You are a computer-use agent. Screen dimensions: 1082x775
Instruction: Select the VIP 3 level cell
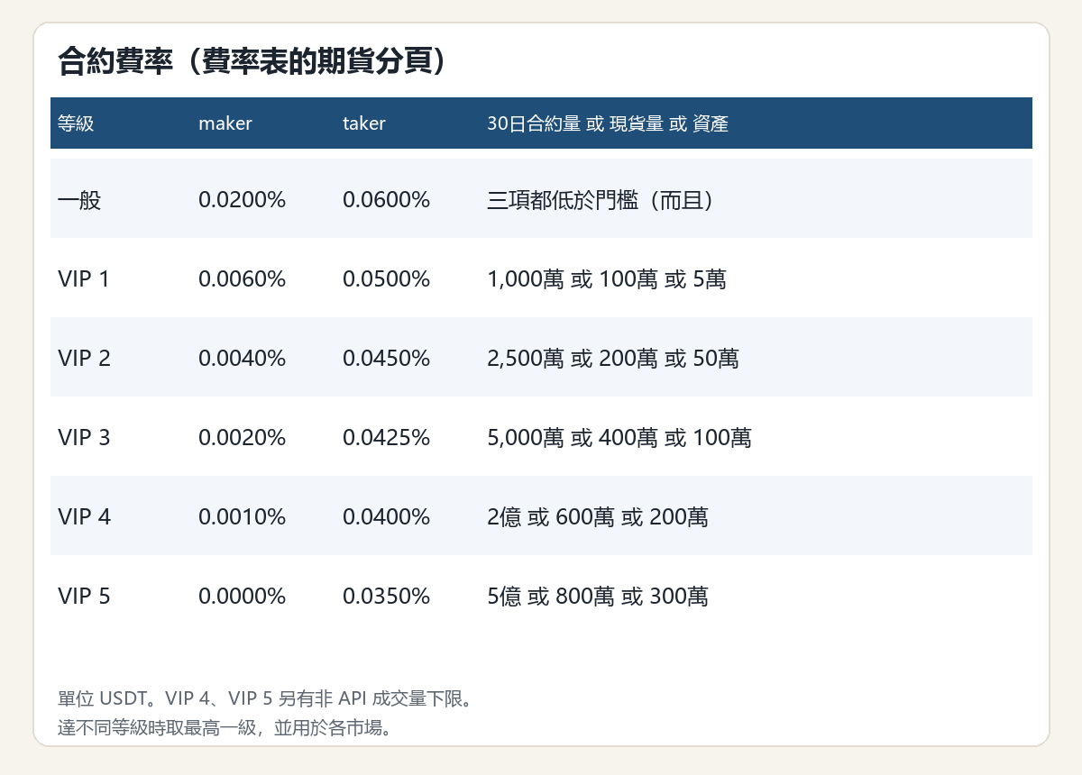tap(84, 437)
